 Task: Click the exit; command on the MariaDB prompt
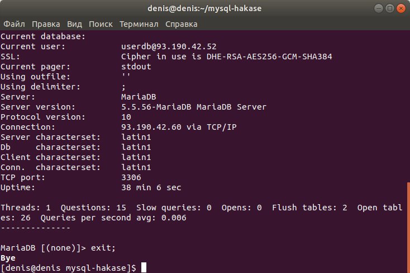click(103, 248)
